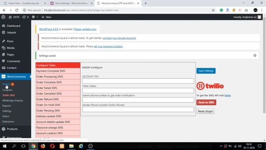
Task: Select the Order Pending SMS tab
Action: click(58, 110)
